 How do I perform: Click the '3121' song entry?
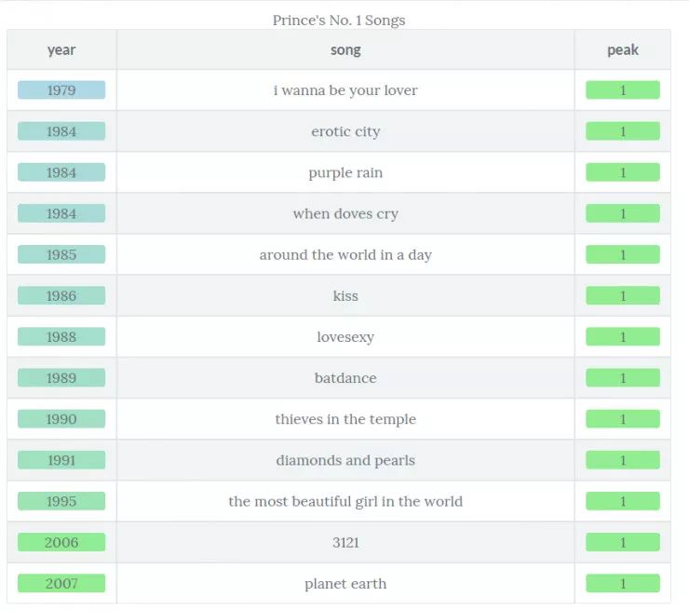pyautogui.click(x=345, y=542)
